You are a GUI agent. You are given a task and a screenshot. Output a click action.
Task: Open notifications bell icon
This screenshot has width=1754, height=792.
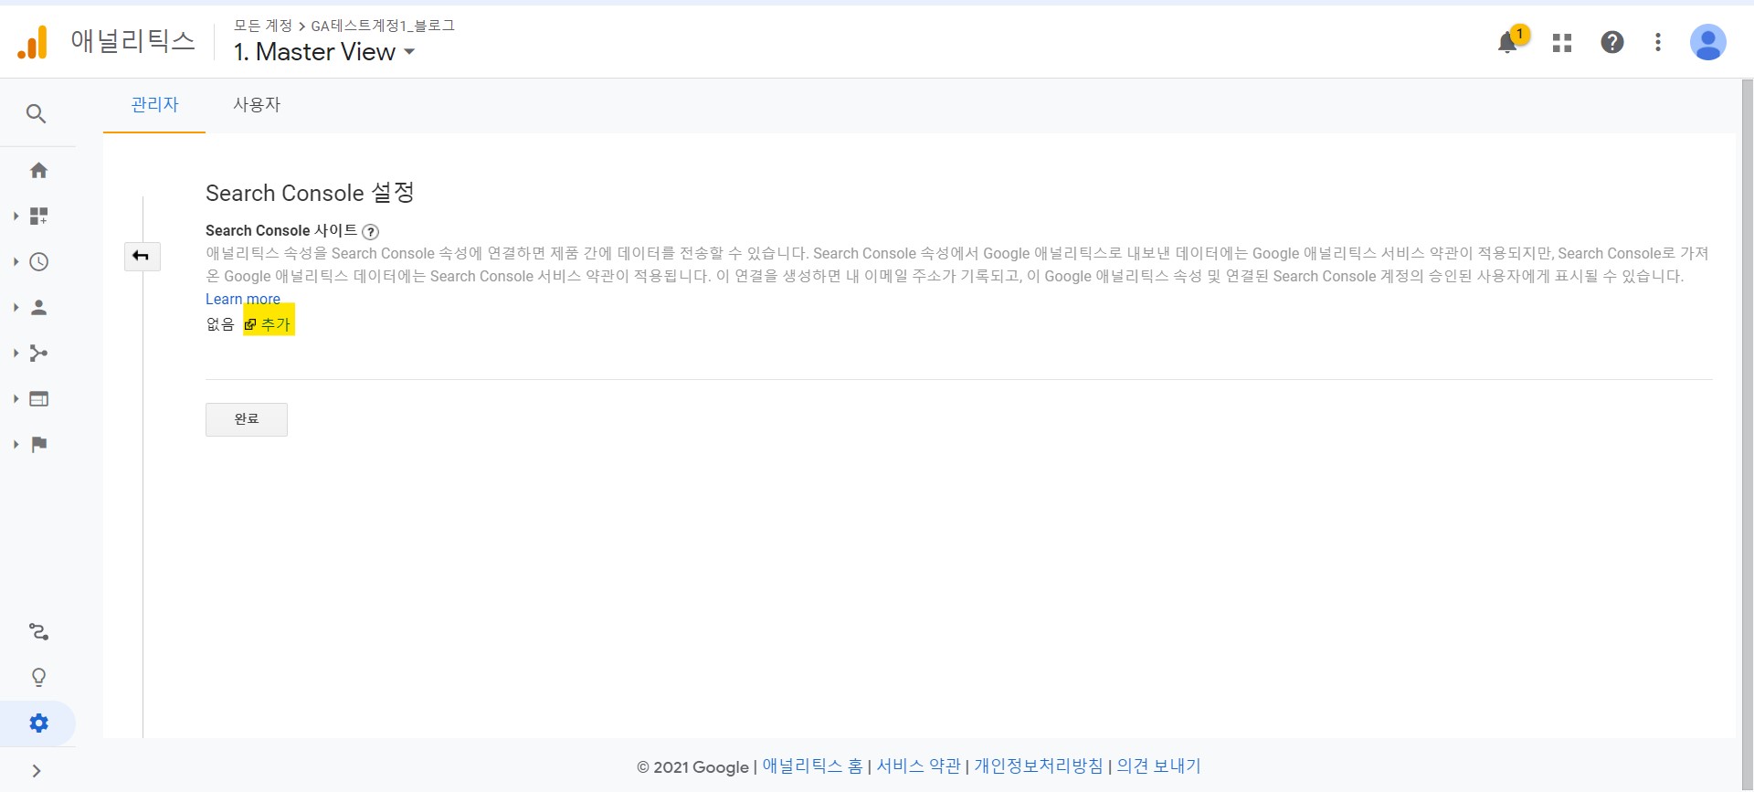pyautogui.click(x=1508, y=42)
